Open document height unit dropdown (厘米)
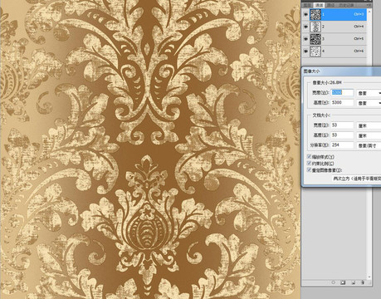The height and width of the screenshot is (299, 381). pyautogui.click(x=369, y=135)
